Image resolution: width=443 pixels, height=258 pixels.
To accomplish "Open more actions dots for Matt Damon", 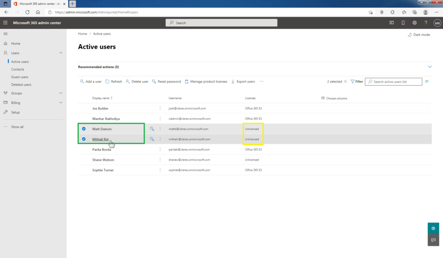I will tap(160, 129).
